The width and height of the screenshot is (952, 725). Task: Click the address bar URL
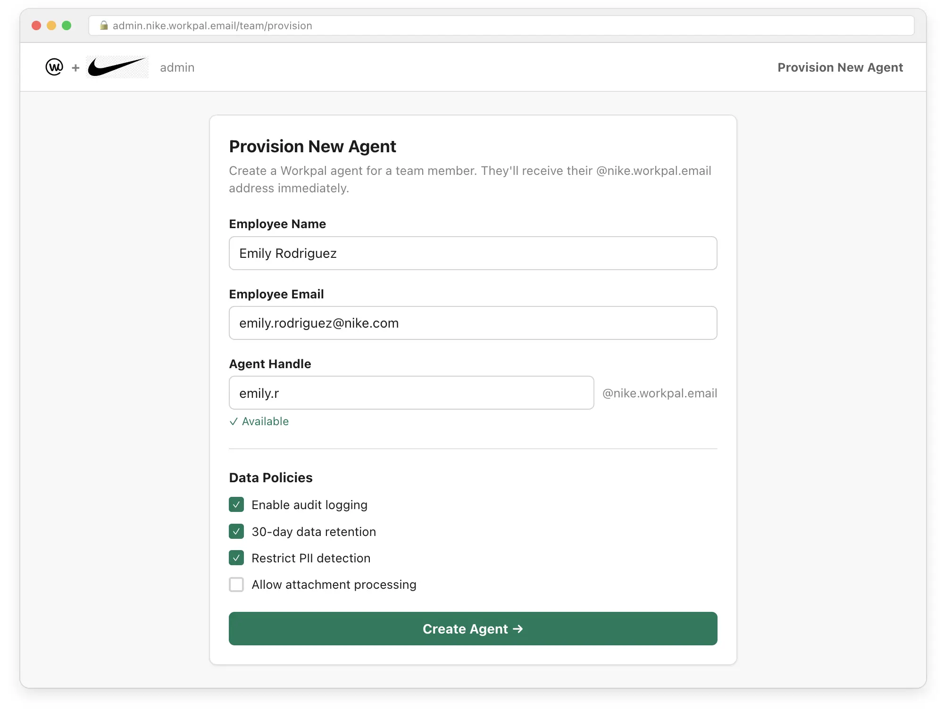[x=211, y=25]
